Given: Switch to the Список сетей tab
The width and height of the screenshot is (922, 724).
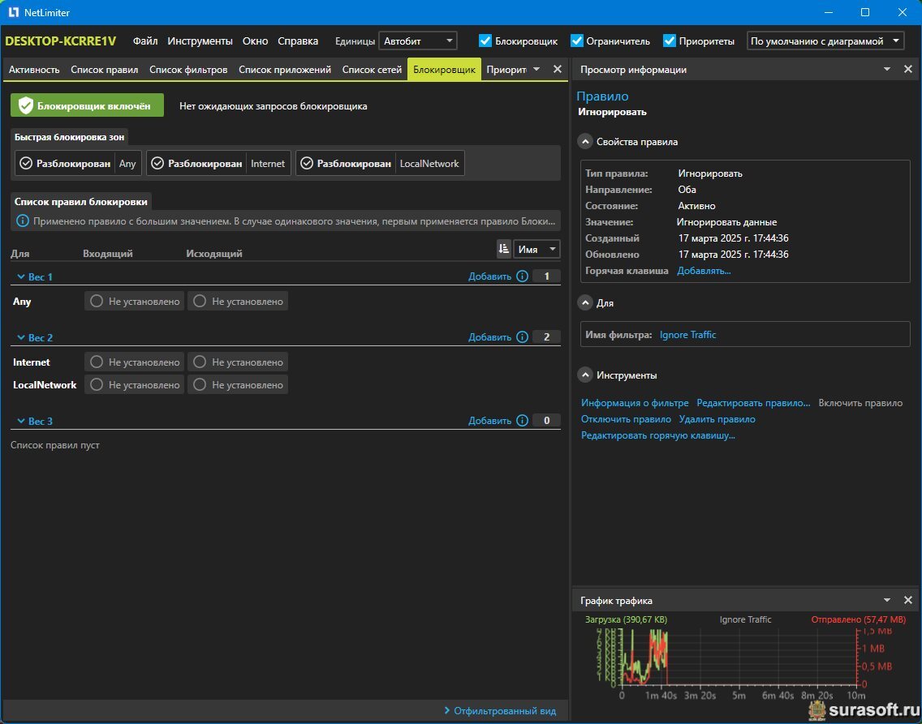Looking at the screenshot, I should 372,69.
